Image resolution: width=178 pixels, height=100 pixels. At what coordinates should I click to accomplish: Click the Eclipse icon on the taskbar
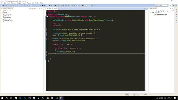coord(61,98)
